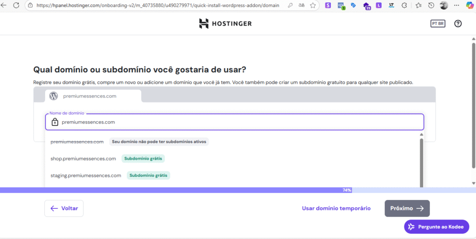Click the Nome de domínio input field

pos(234,122)
